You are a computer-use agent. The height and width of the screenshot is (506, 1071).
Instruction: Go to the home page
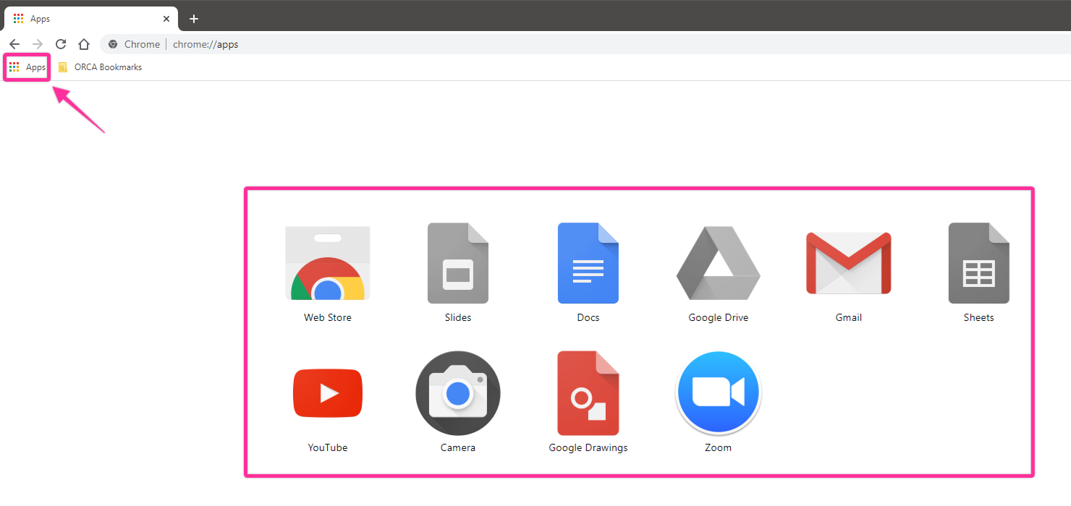point(84,44)
